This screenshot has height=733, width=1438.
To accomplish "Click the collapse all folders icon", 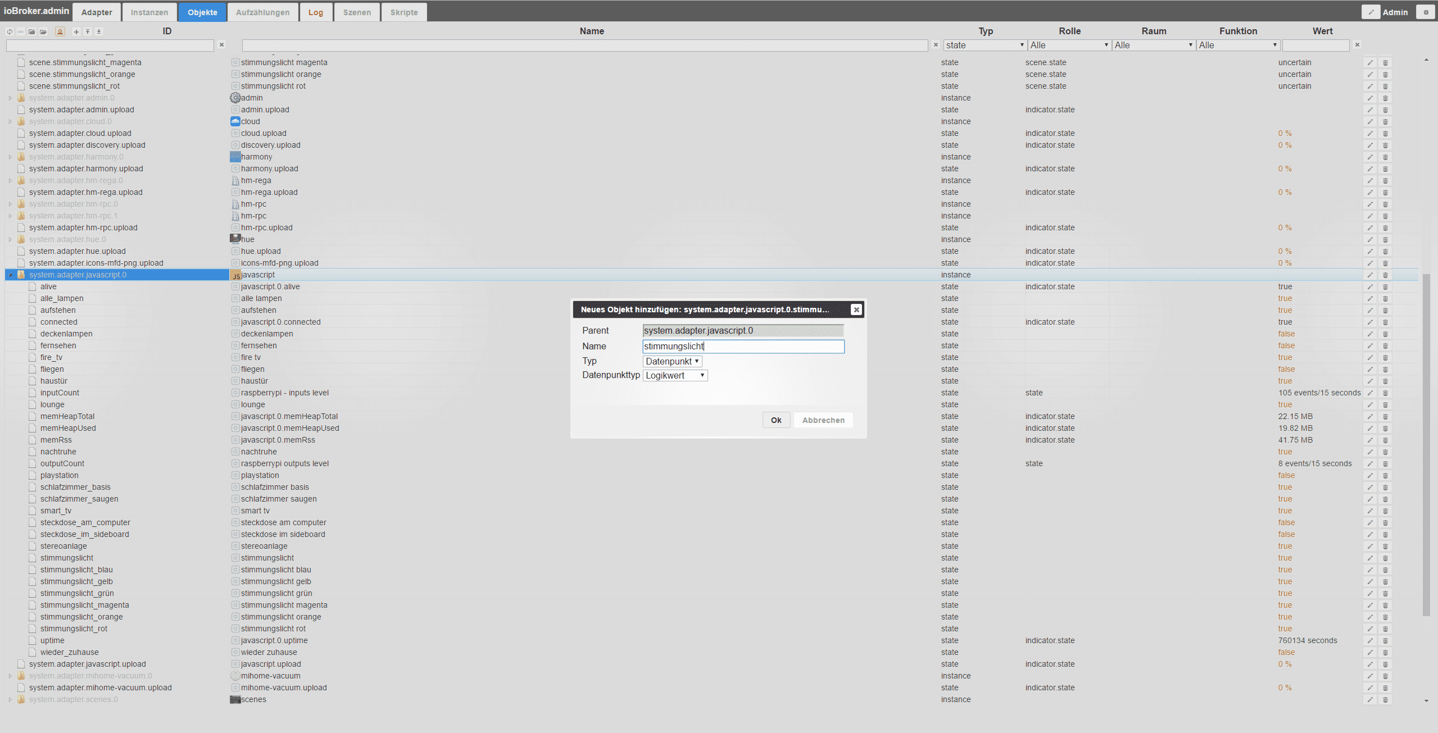I will (x=32, y=31).
